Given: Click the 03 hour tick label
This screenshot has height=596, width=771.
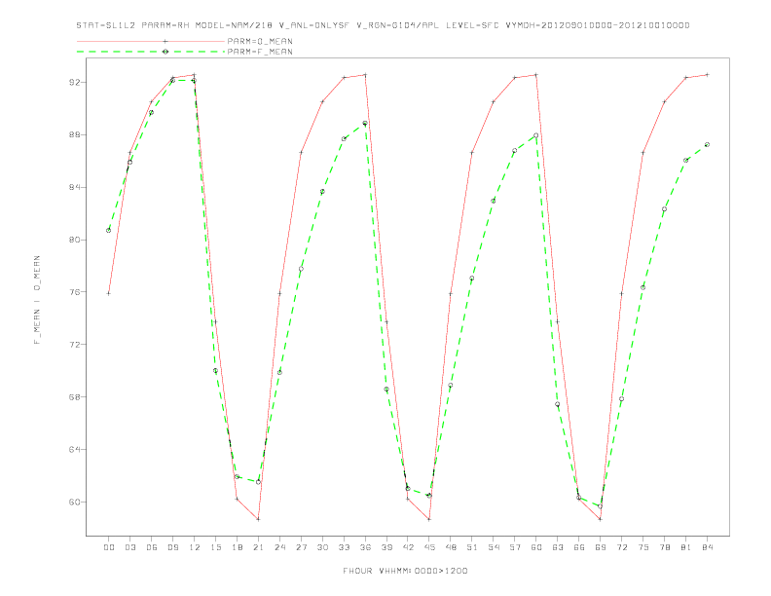Looking at the screenshot, I should 129,547.
